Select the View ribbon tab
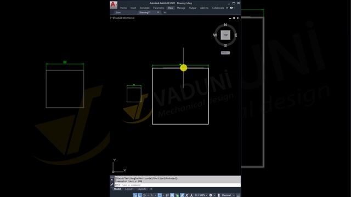This screenshot has width=351, height=197. point(171,8)
